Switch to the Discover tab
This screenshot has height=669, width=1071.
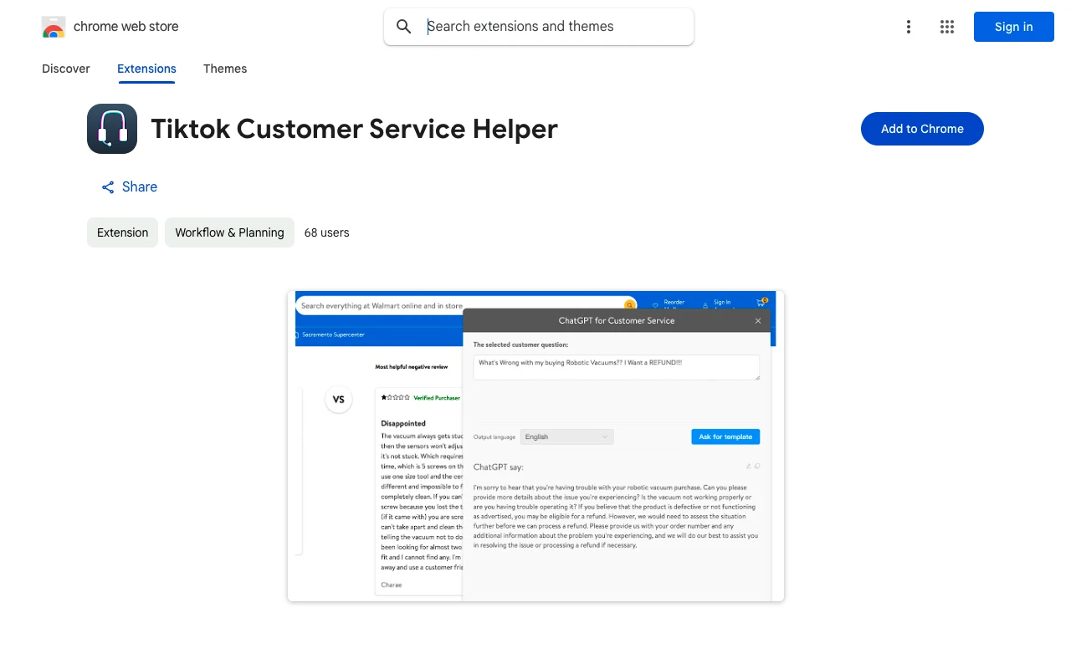(66, 69)
